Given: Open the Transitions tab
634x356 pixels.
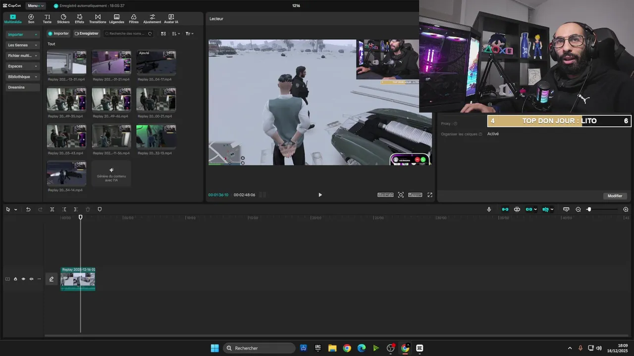Looking at the screenshot, I should click(98, 19).
